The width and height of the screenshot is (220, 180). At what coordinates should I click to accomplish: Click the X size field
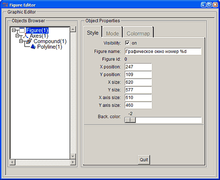pyautogui.click(x=138, y=82)
